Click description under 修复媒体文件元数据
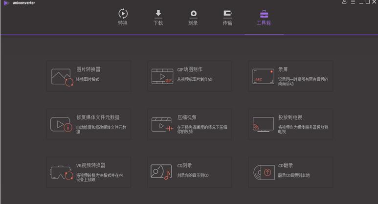Screen dimensions: 378x204 [x=101, y=129]
